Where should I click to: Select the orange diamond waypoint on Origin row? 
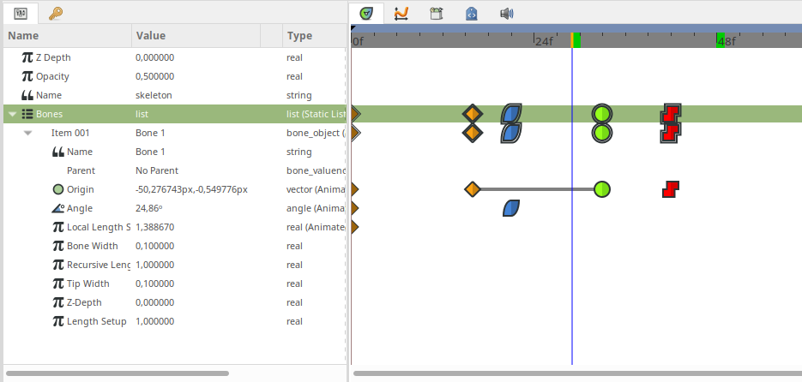point(473,189)
